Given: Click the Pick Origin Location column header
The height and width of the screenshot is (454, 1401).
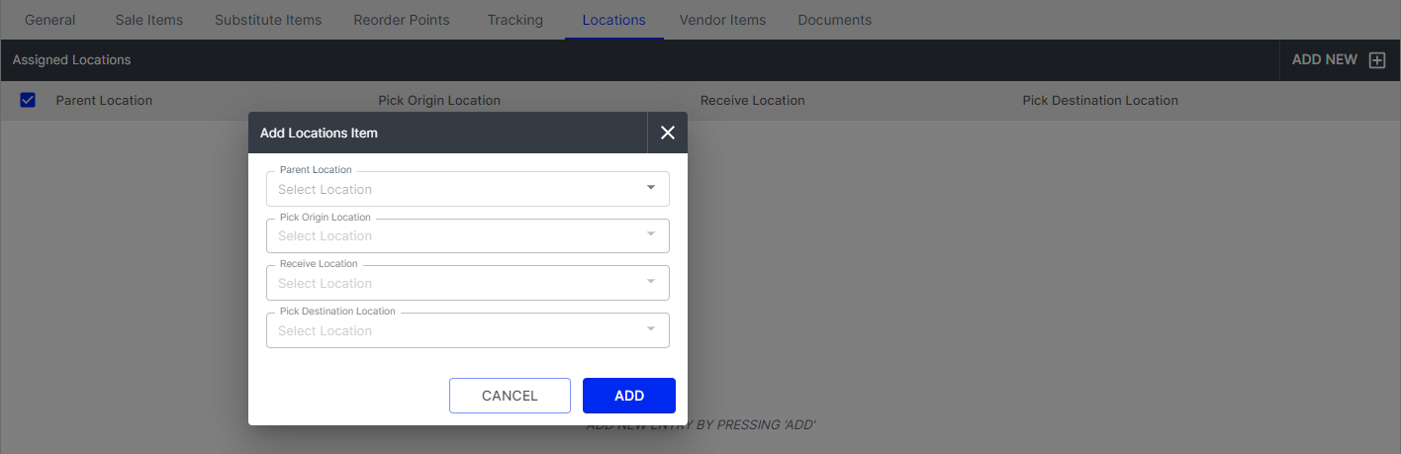Looking at the screenshot, I should [x=439, y=100].
